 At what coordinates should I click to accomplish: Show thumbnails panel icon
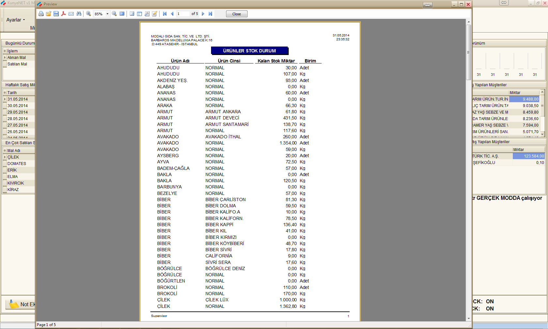(139, 14)
